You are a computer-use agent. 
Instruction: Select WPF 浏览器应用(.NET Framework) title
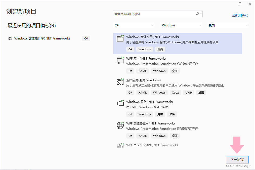click(x=150, y=123)
